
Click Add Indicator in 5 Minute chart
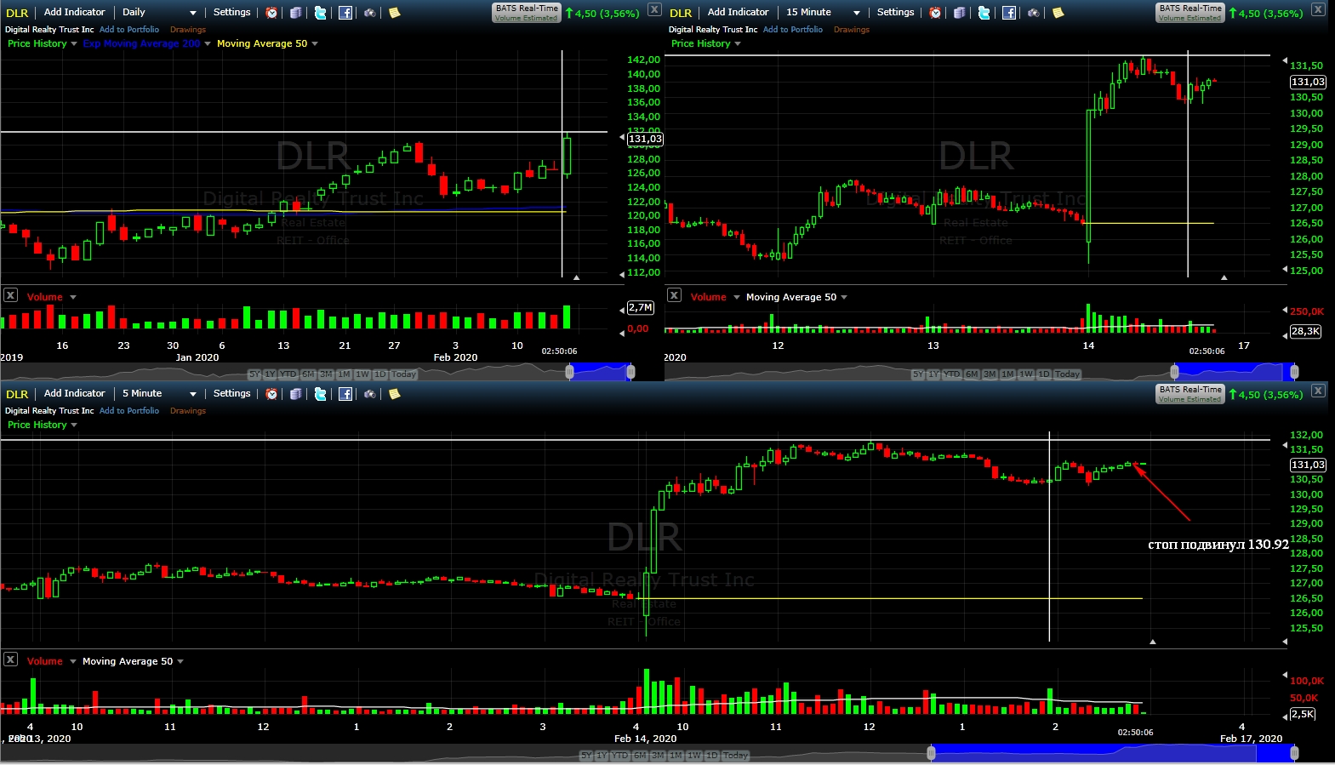[75, 393]
